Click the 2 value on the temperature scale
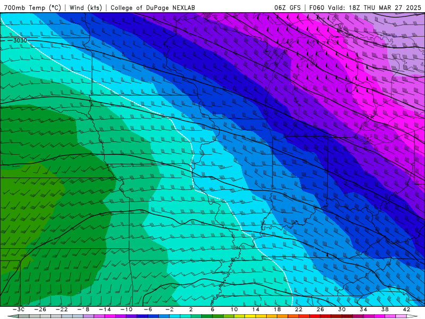Viewport: 425px width, 319px height. 191,309
